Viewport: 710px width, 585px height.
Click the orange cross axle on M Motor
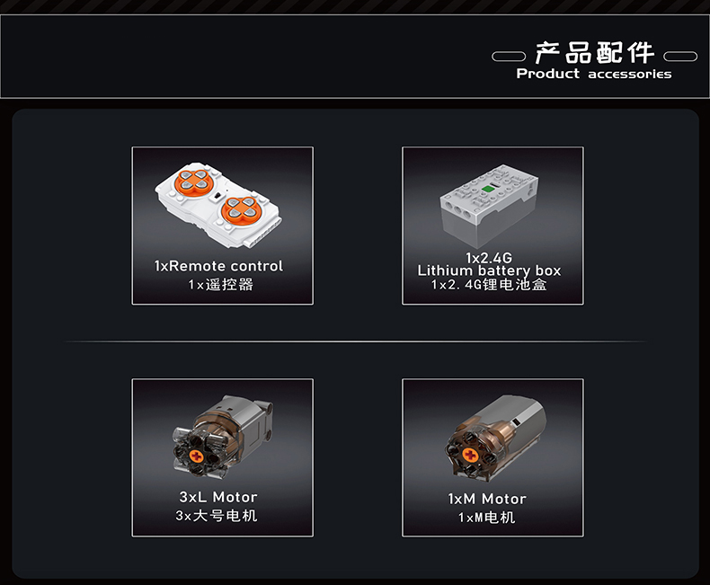(x=470, y=455)
